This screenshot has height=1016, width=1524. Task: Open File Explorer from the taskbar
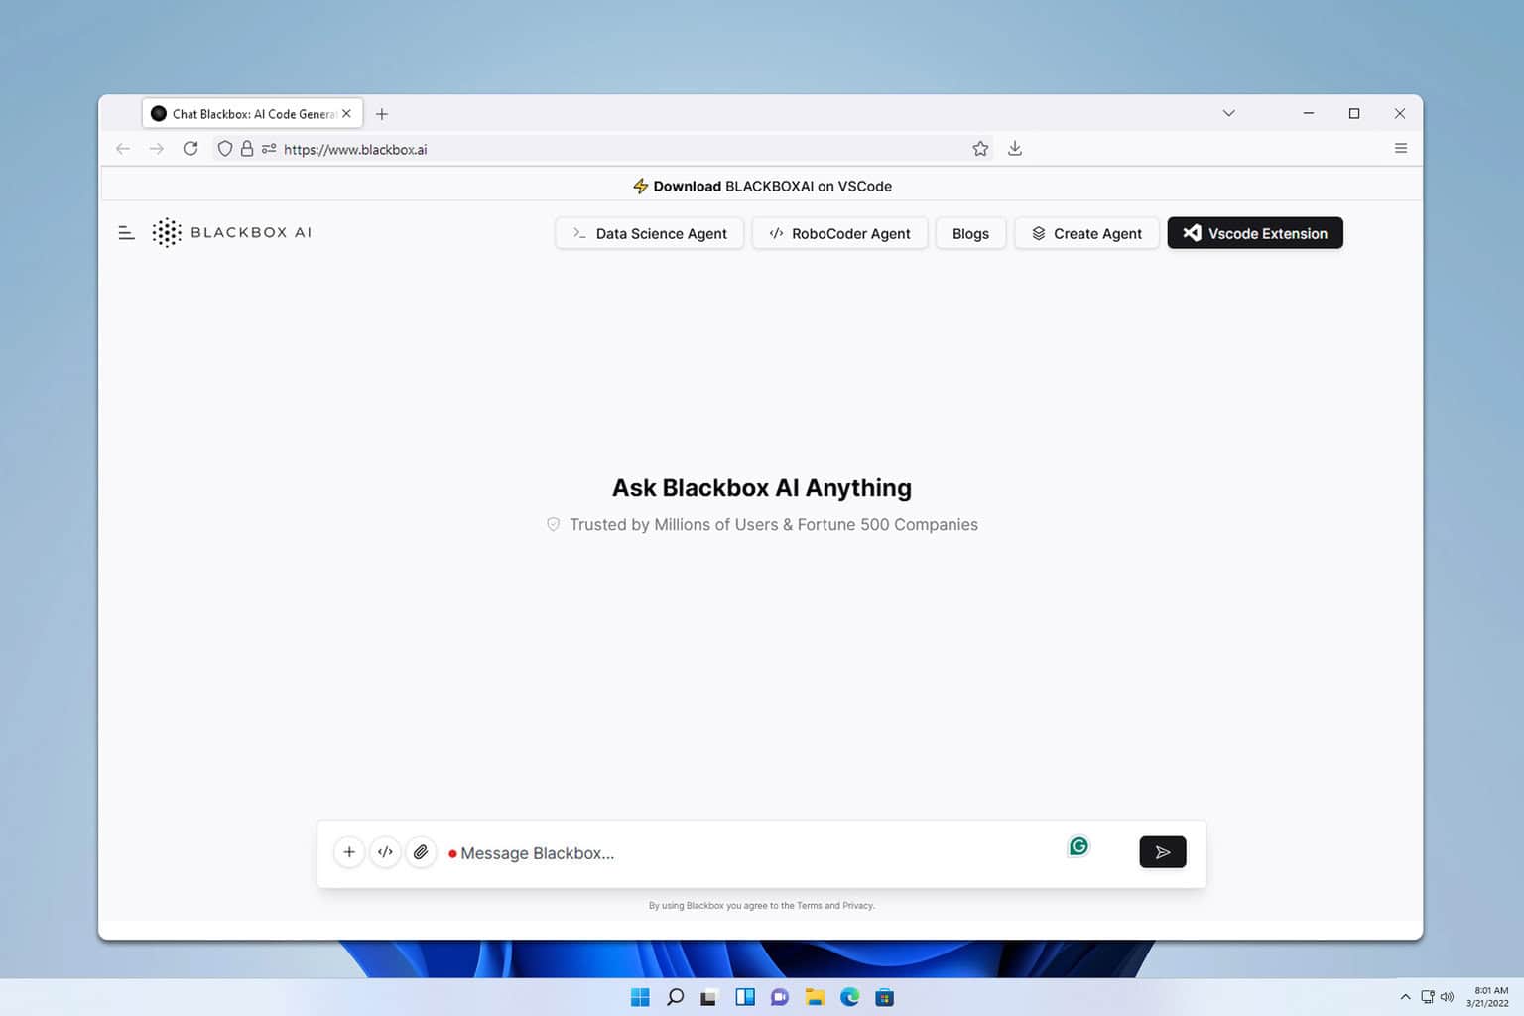(x=815, y=997)
